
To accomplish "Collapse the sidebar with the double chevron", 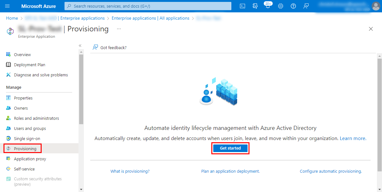I will pos(80,46).
